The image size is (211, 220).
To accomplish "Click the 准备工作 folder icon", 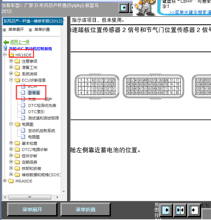I will click(x=17, y=68).
